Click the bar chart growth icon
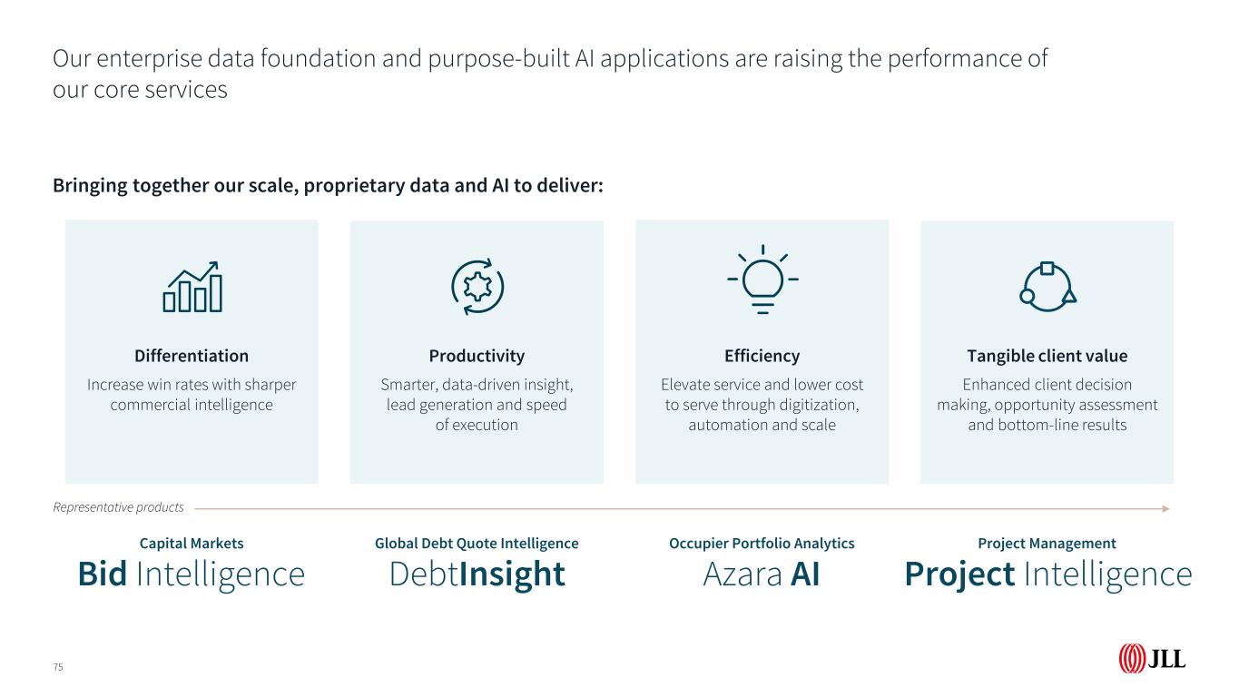 click(192, 286)
